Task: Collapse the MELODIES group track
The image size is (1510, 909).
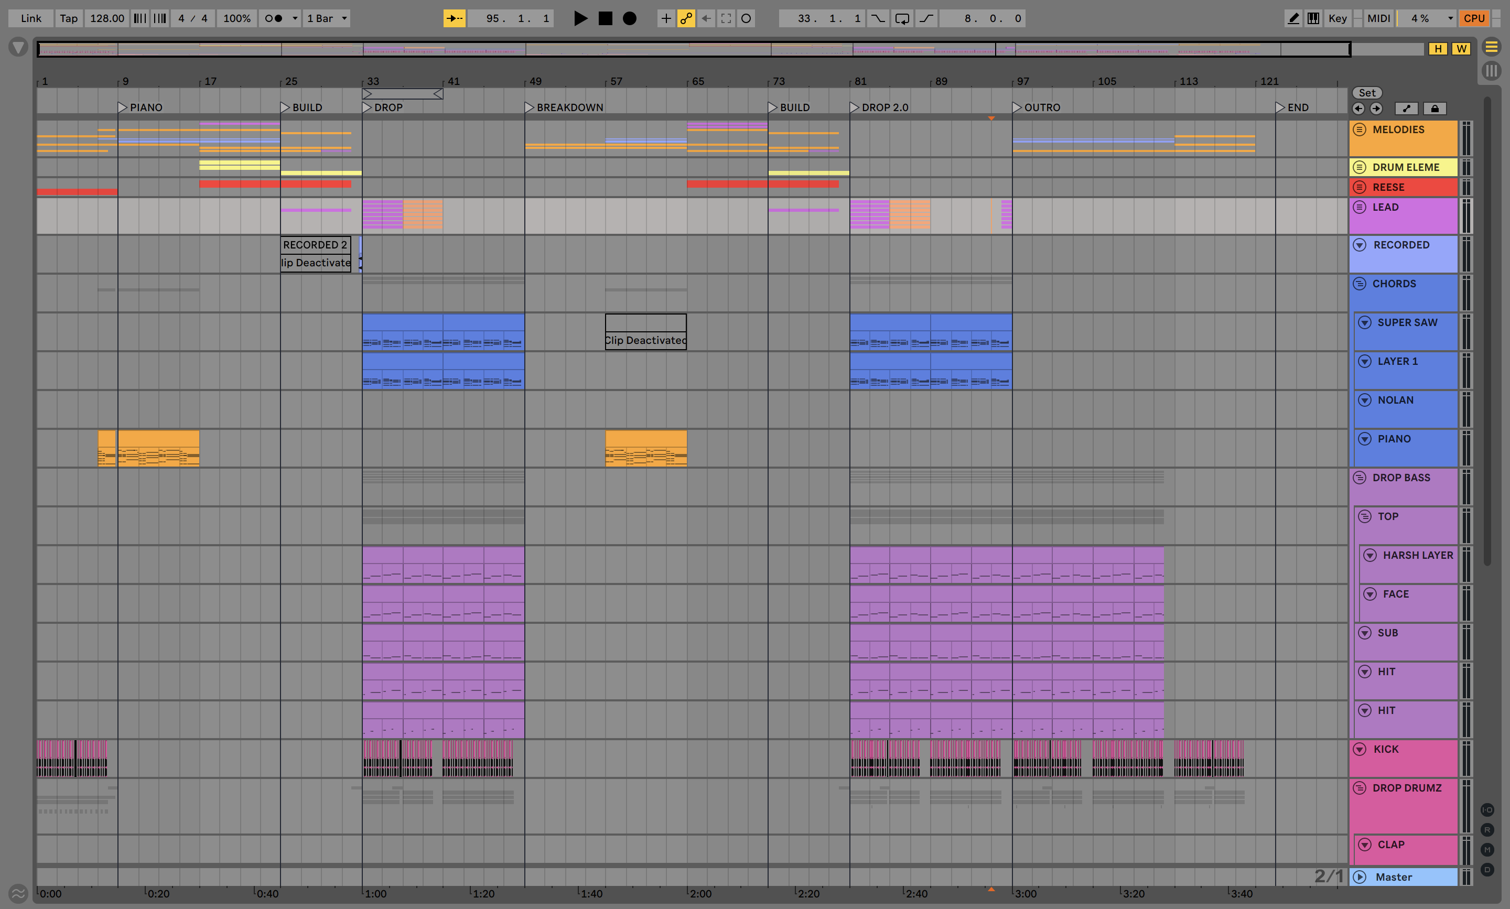Action: (x=1360, y=130)
